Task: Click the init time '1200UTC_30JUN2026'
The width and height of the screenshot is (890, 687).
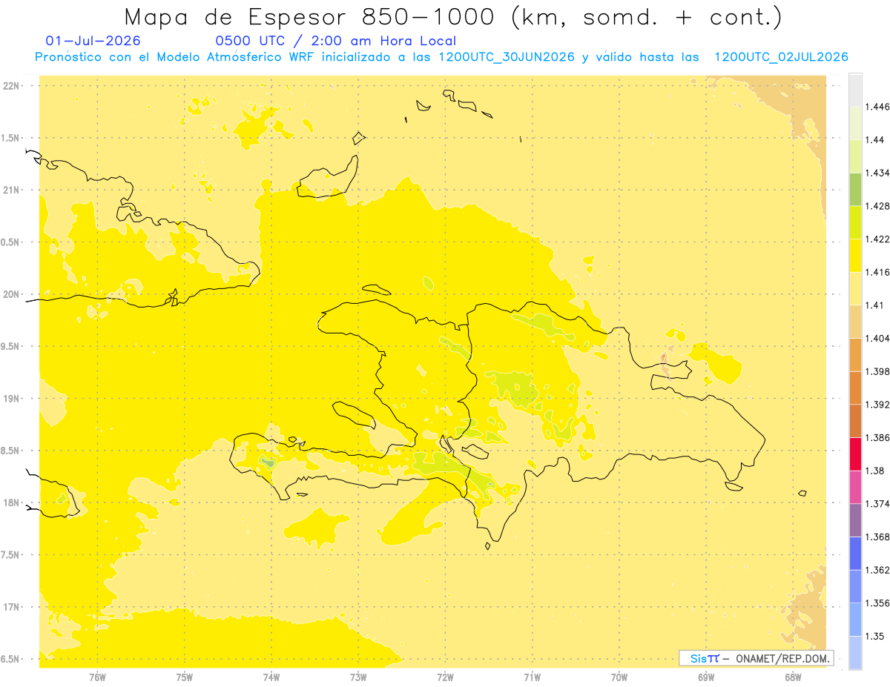Action: [507, 57]
